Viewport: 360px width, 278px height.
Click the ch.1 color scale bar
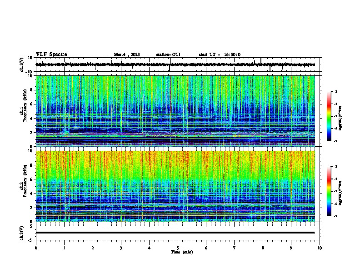[329, 116]
